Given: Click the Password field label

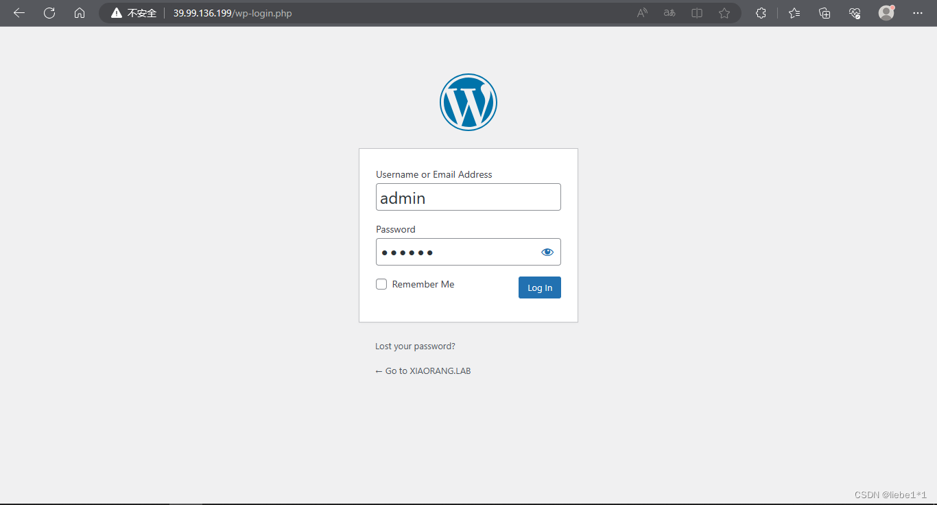Looking at the screenshot, I should coord(396,229).
